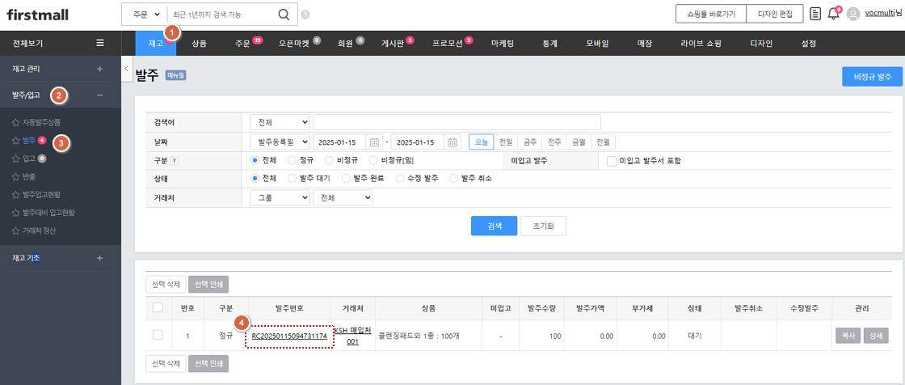The width and height of the screenshot is (905, 385).
Task: Switch to the 상품 top menu
Action: pos(199,43)
